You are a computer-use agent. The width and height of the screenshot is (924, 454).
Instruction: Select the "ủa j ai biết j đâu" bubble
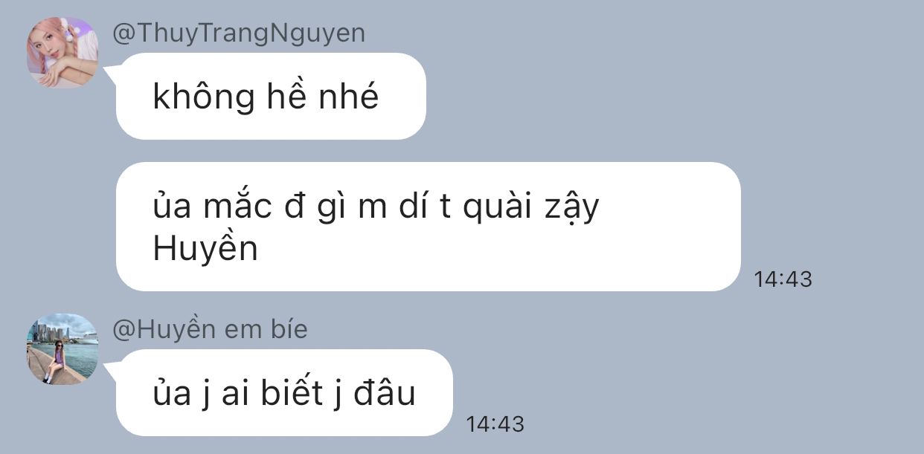click(284, 392)
